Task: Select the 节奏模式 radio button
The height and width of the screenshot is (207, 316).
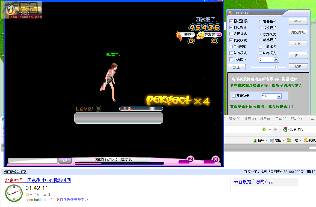Action: click(x=261, y=22)
